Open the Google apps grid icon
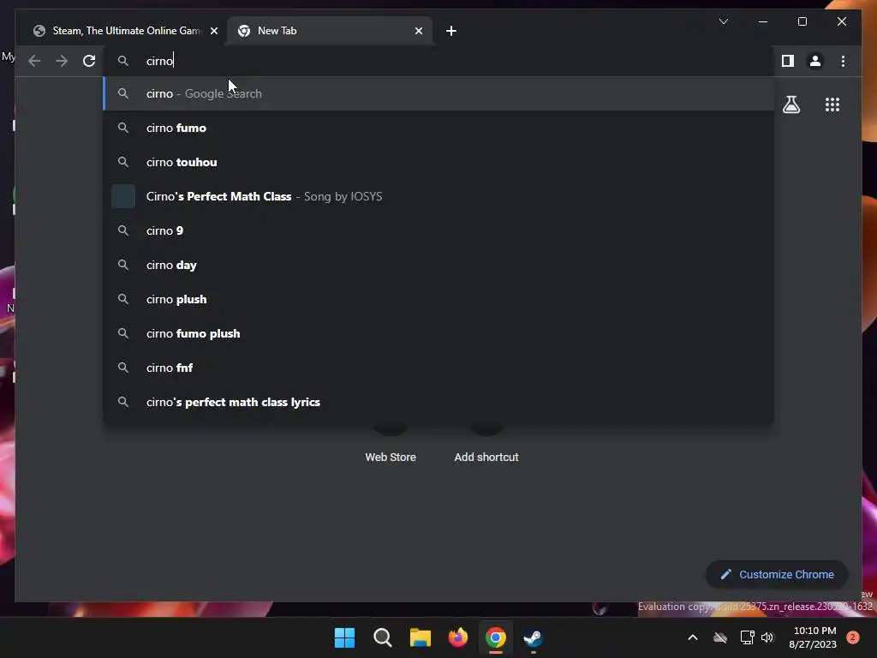This screenshot has height=658, width=877. (x=832, y=105)
